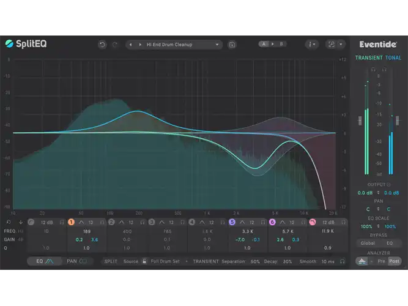The image size is (408, 306).
Task: Solo the Transient channel headphones icon
Action: 373,69
